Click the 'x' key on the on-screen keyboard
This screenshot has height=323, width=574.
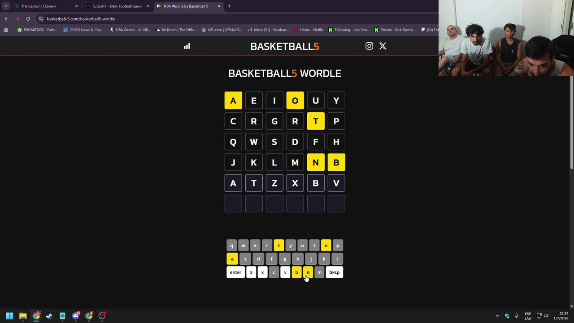(262, 272)
